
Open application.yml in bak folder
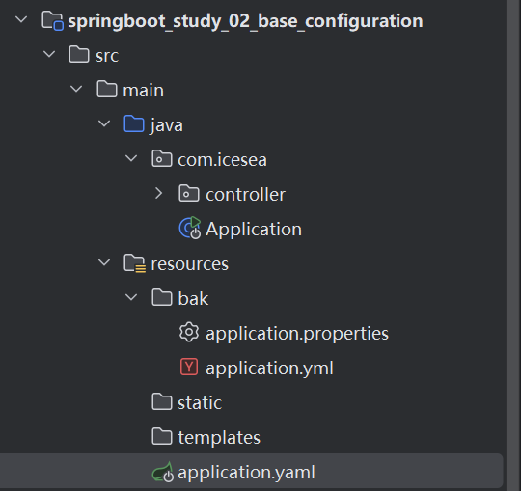[x=269, y=368]
